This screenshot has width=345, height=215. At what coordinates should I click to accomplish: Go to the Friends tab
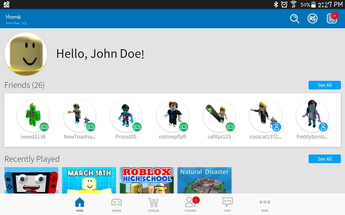[191, 205]
